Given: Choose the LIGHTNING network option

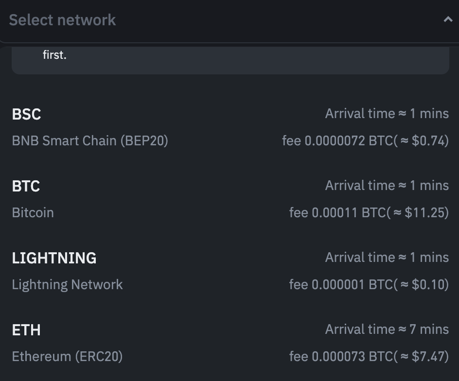Looking at the screenshot, I should (x=54, y=258).
